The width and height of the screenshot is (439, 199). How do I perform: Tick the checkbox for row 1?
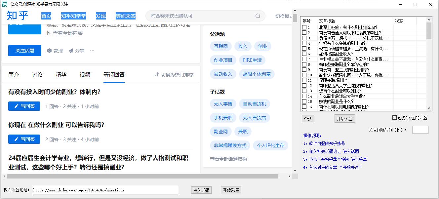(x=304, y=27)
